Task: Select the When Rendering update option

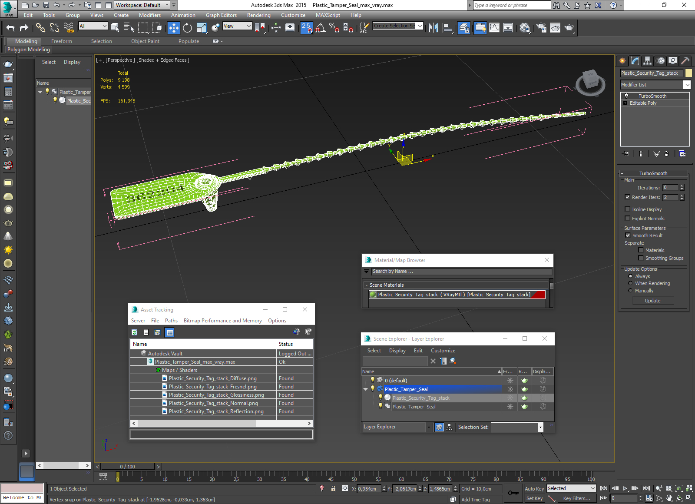Action: (630, 283)
